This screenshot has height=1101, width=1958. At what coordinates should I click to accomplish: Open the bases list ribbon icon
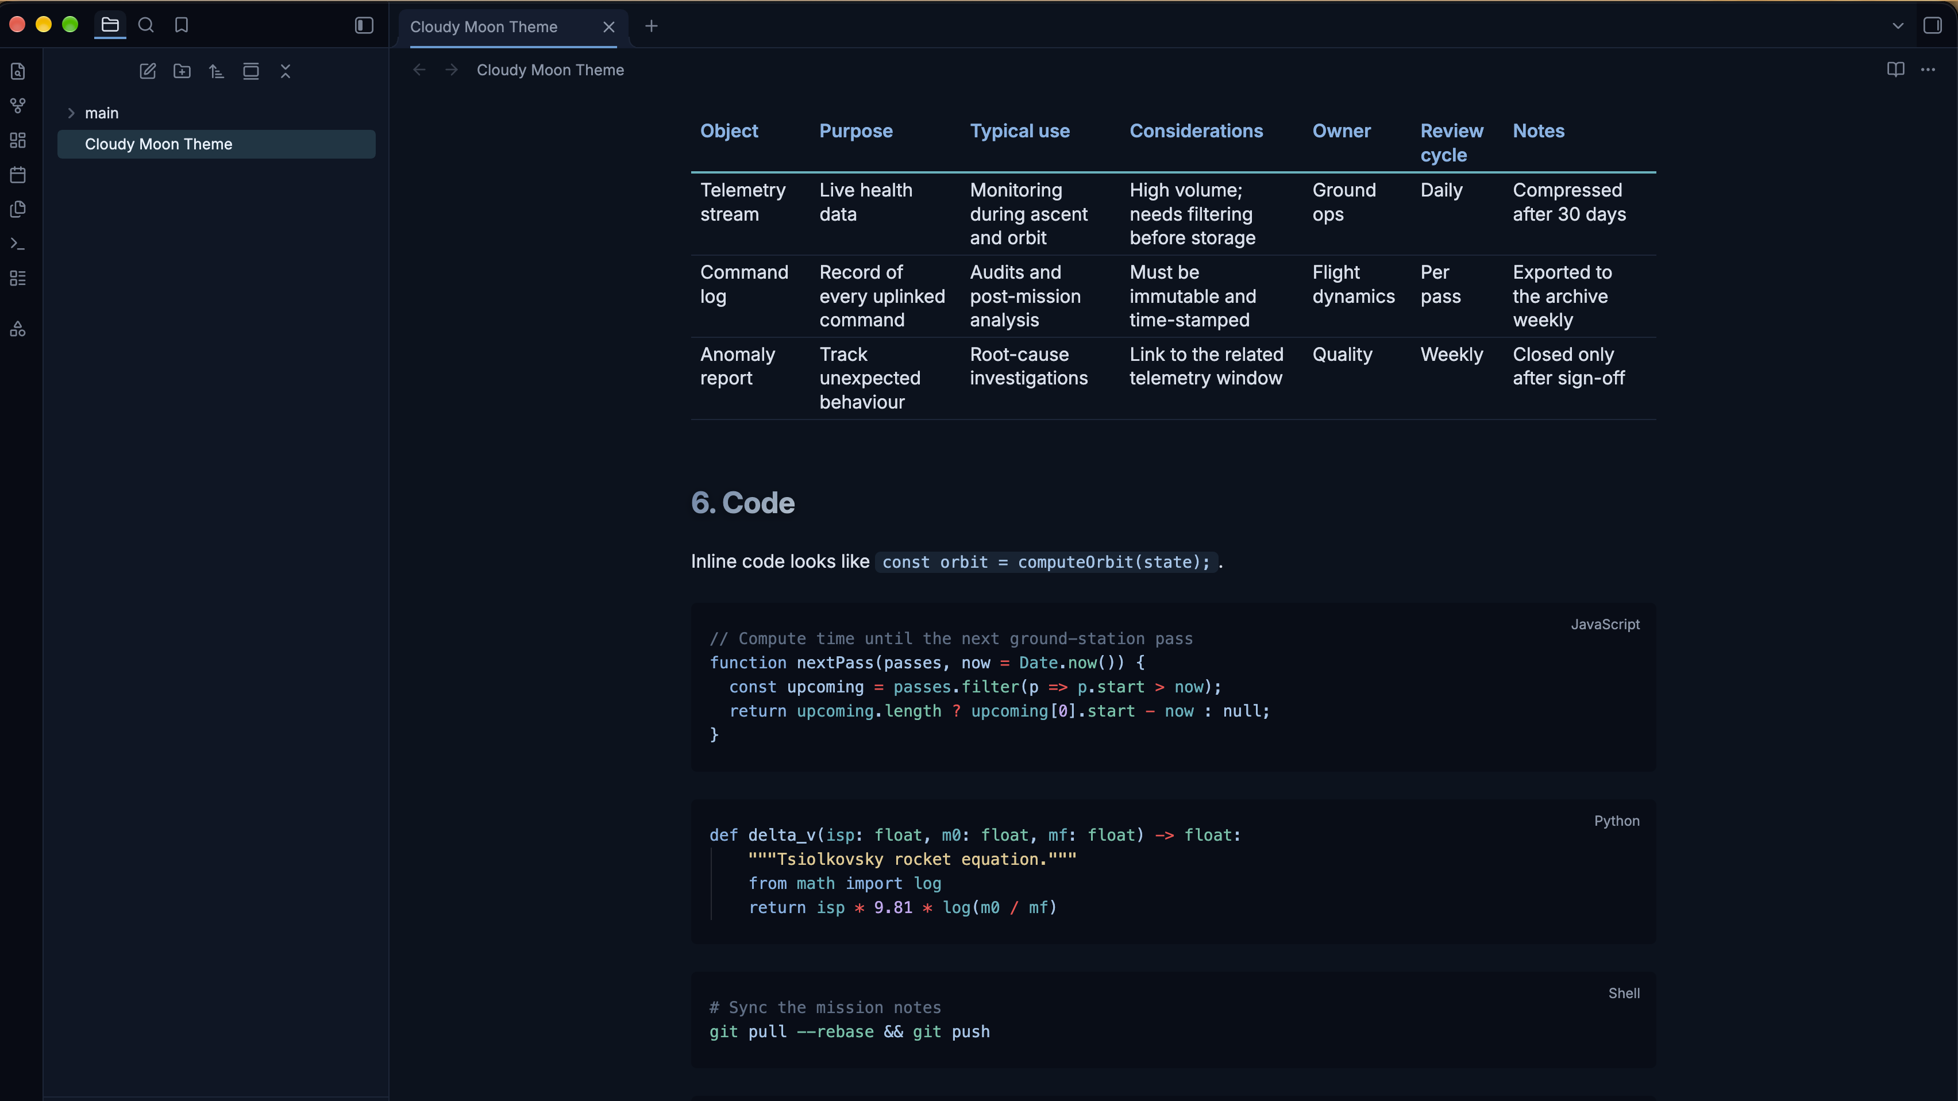[18, 278]
